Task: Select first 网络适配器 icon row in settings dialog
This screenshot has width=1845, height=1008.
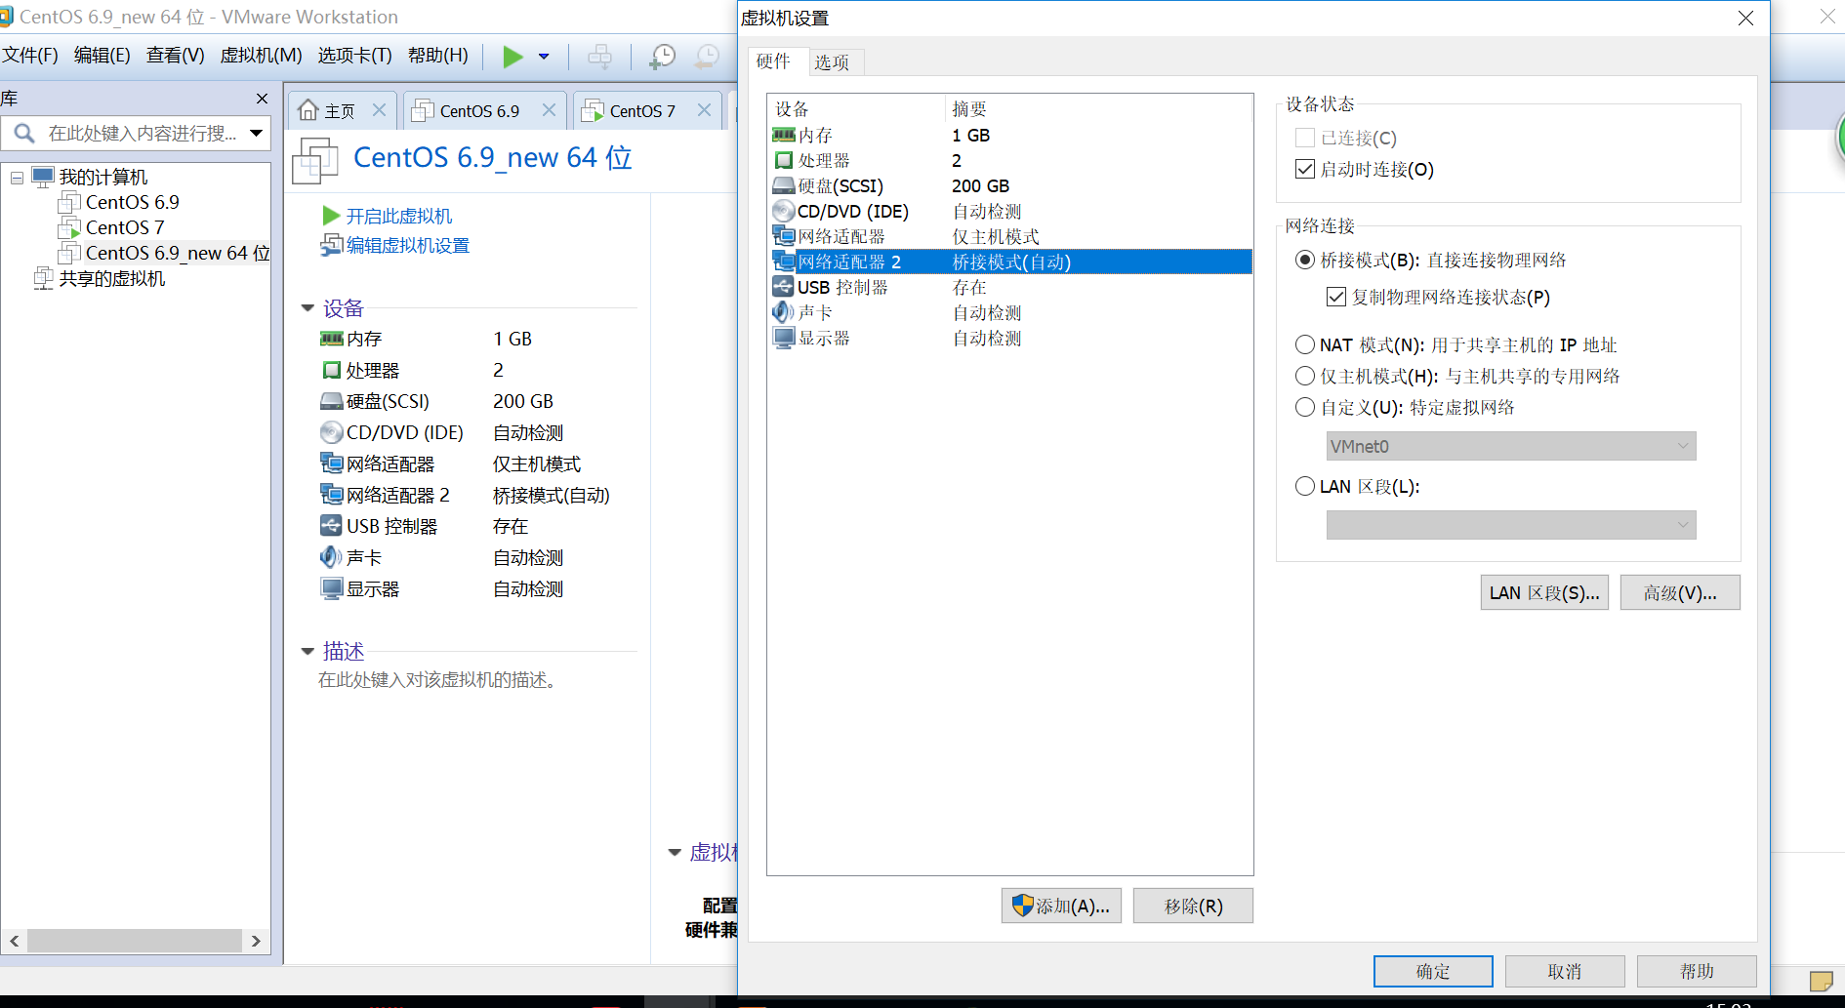Action: click(x=784, y=236)
